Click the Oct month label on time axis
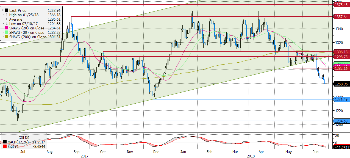Viewport: 350px width, 158px height. pos(103,152)
